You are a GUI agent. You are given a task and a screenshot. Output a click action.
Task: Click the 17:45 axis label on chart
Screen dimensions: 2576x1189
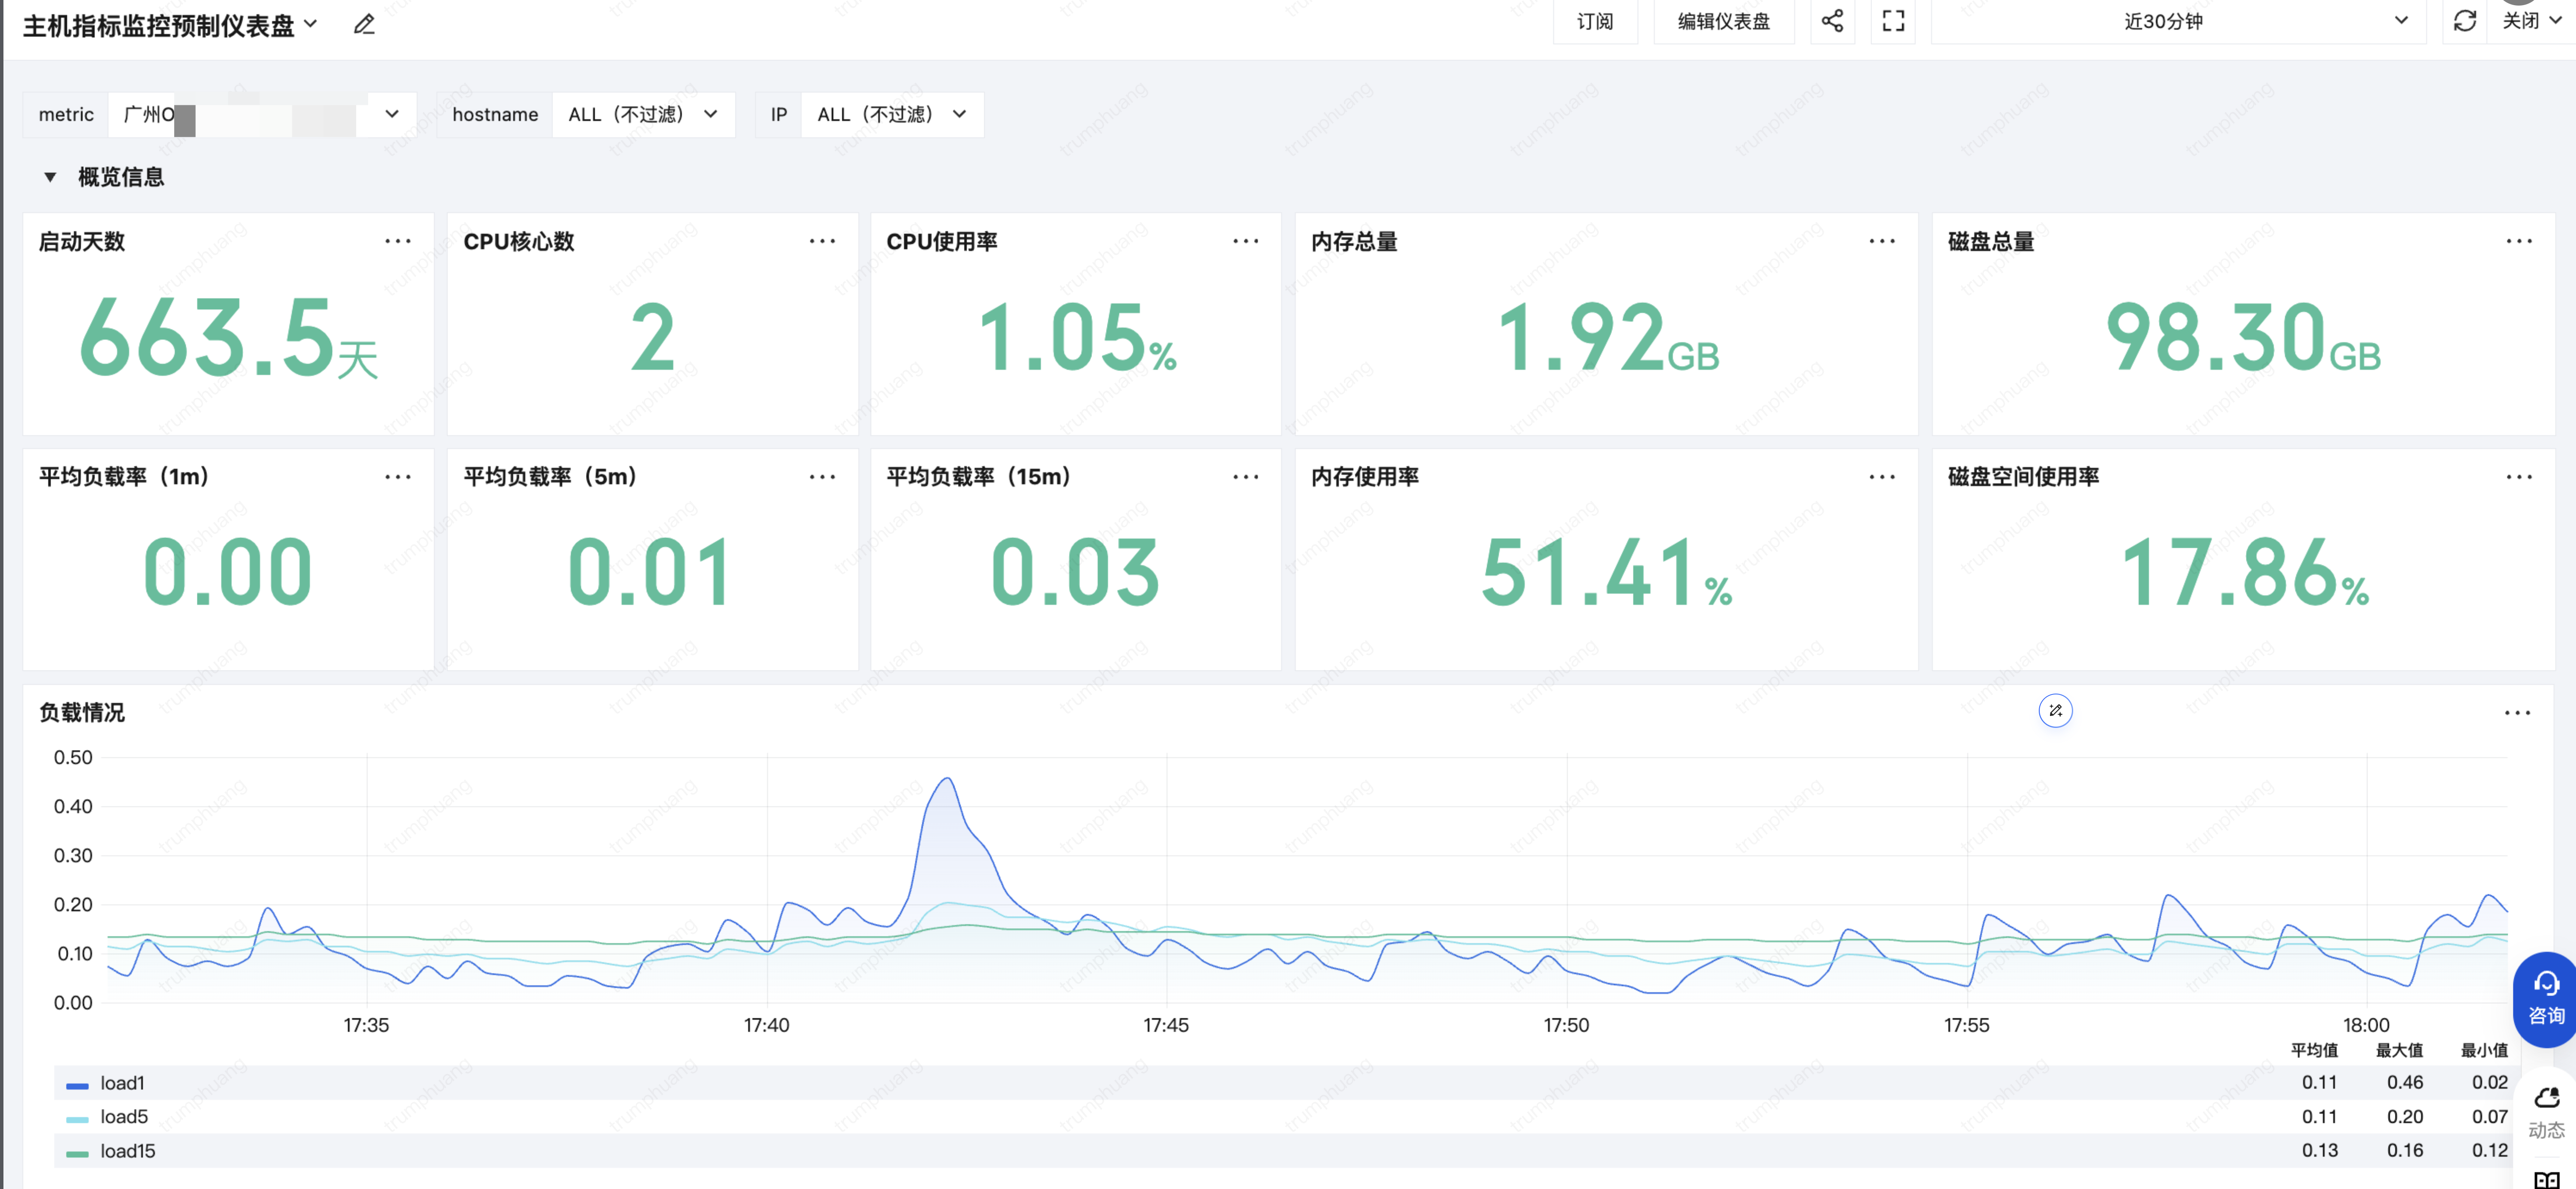coord(1166,1025)
